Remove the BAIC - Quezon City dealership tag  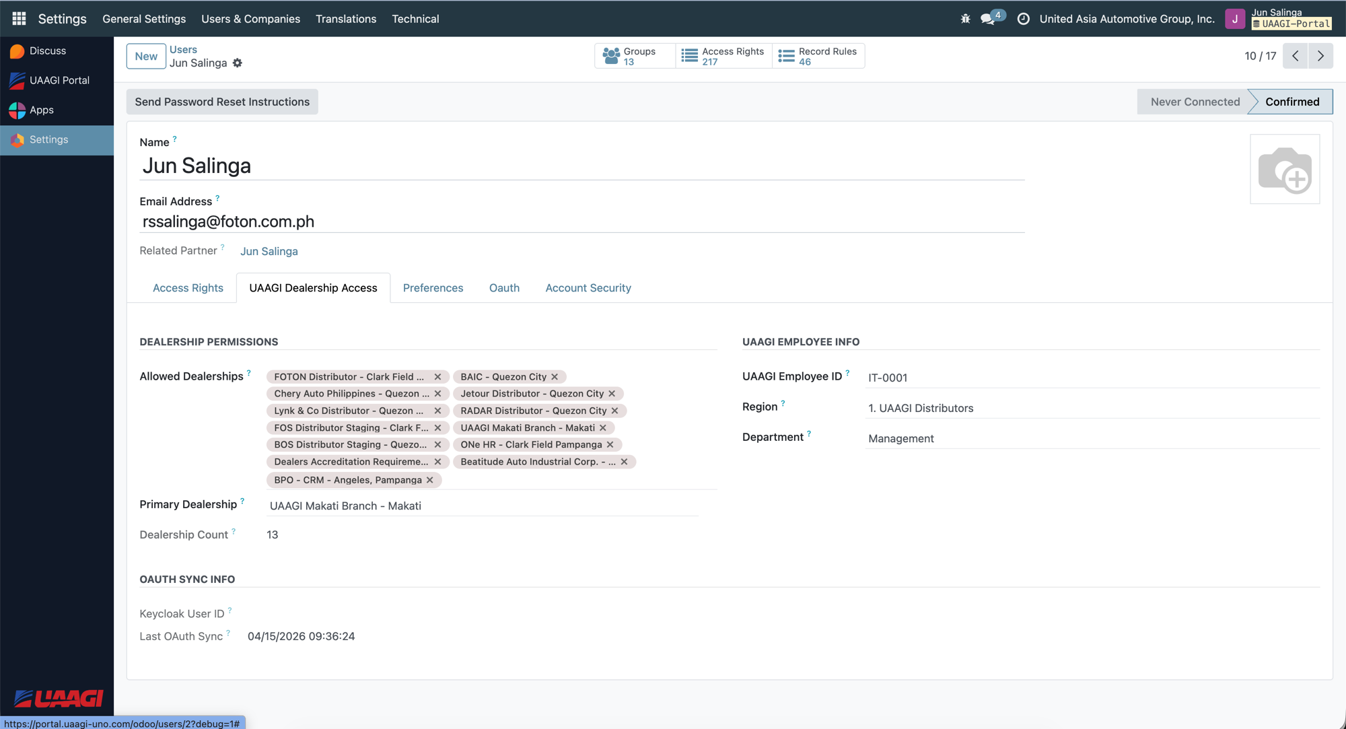(555, 376)
